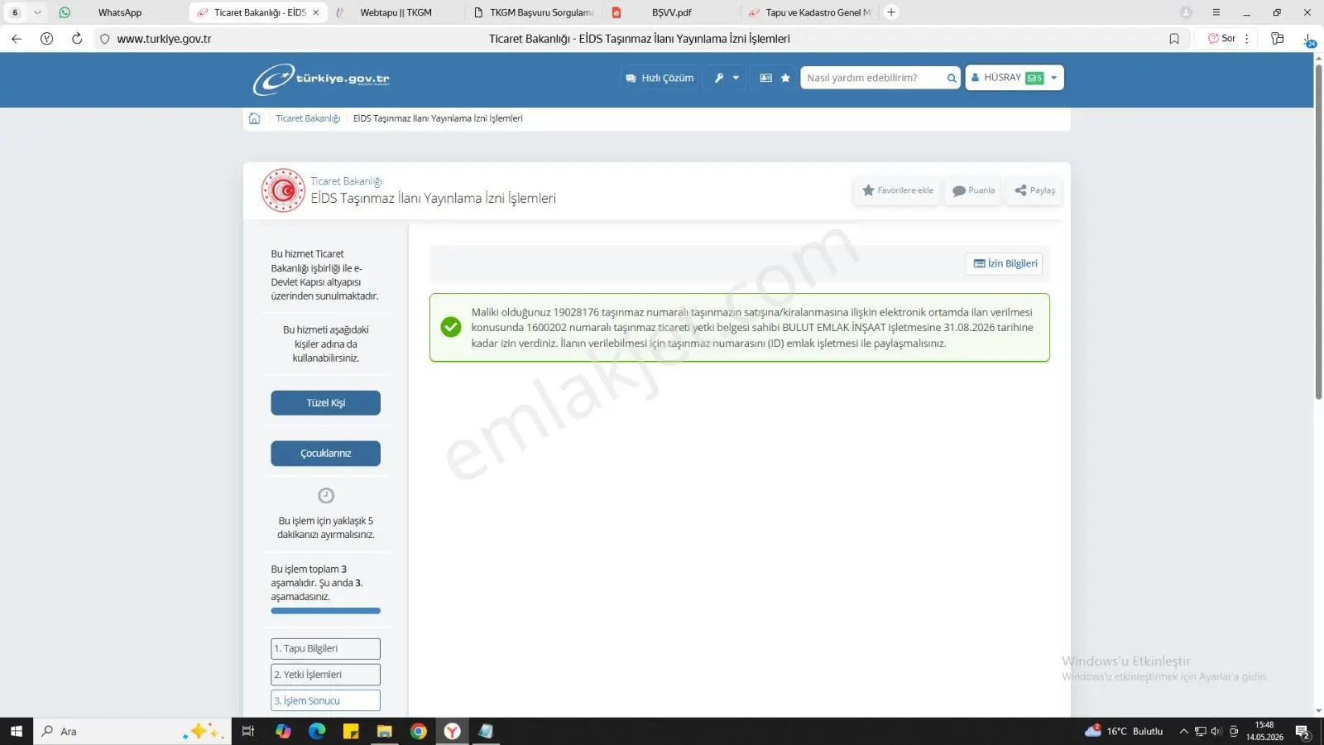Go back with the browser back arrow
This screenshot has width=1324, height=745.
pos(17,39)
